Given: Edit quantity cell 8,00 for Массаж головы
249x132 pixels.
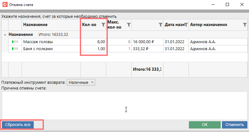Looking at the screenshot, I should 93,42.
